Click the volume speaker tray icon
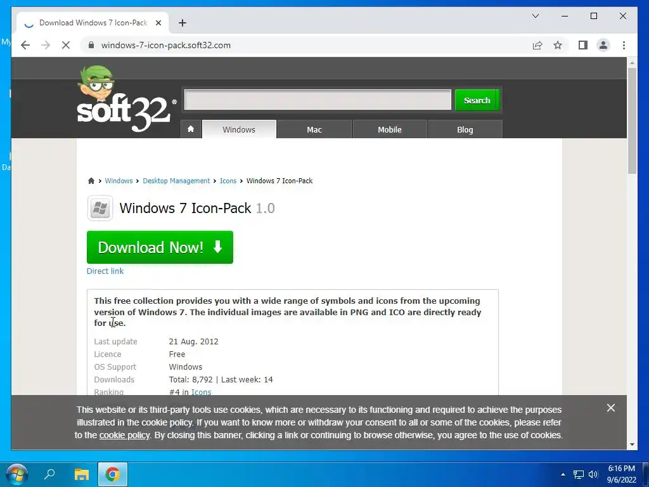 point(593,474)
